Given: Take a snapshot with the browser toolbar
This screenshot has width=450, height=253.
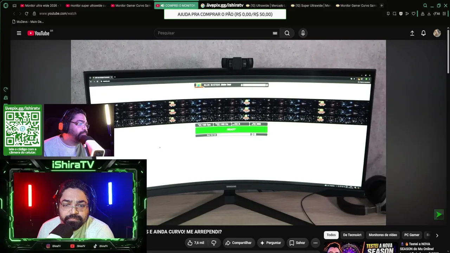Looking at the screenshot, I should tap(394, 14).
